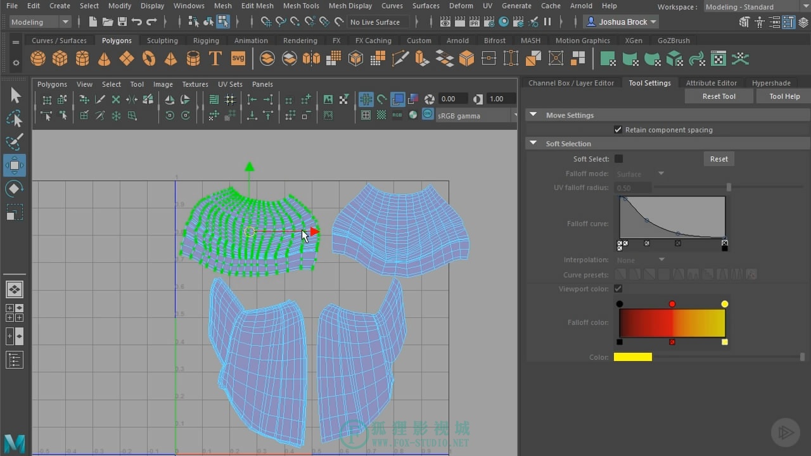The image size is (811, 456).
Task: Toggle the checkered texture display
Action: coord(381,115)
